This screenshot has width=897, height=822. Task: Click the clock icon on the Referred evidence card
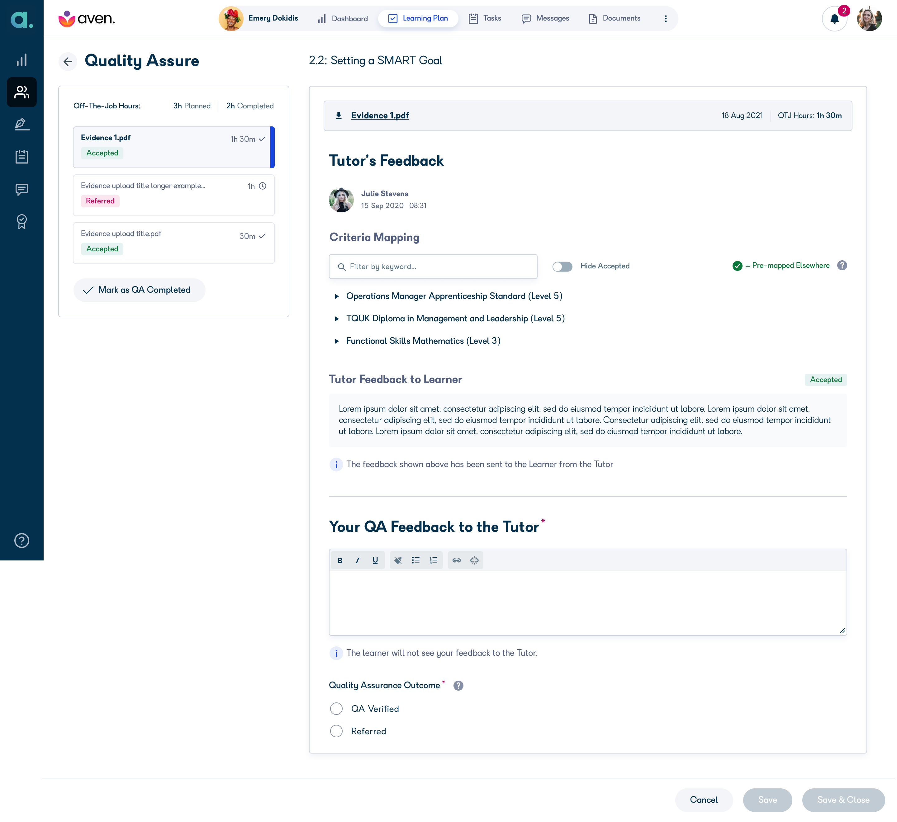click(263, 186)
